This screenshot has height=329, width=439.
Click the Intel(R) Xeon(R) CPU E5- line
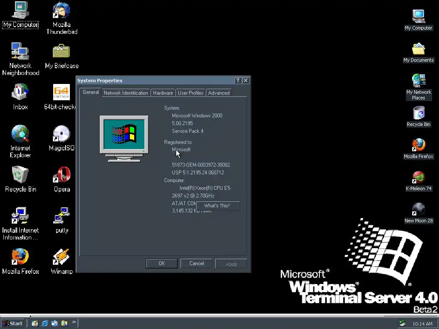205,188
